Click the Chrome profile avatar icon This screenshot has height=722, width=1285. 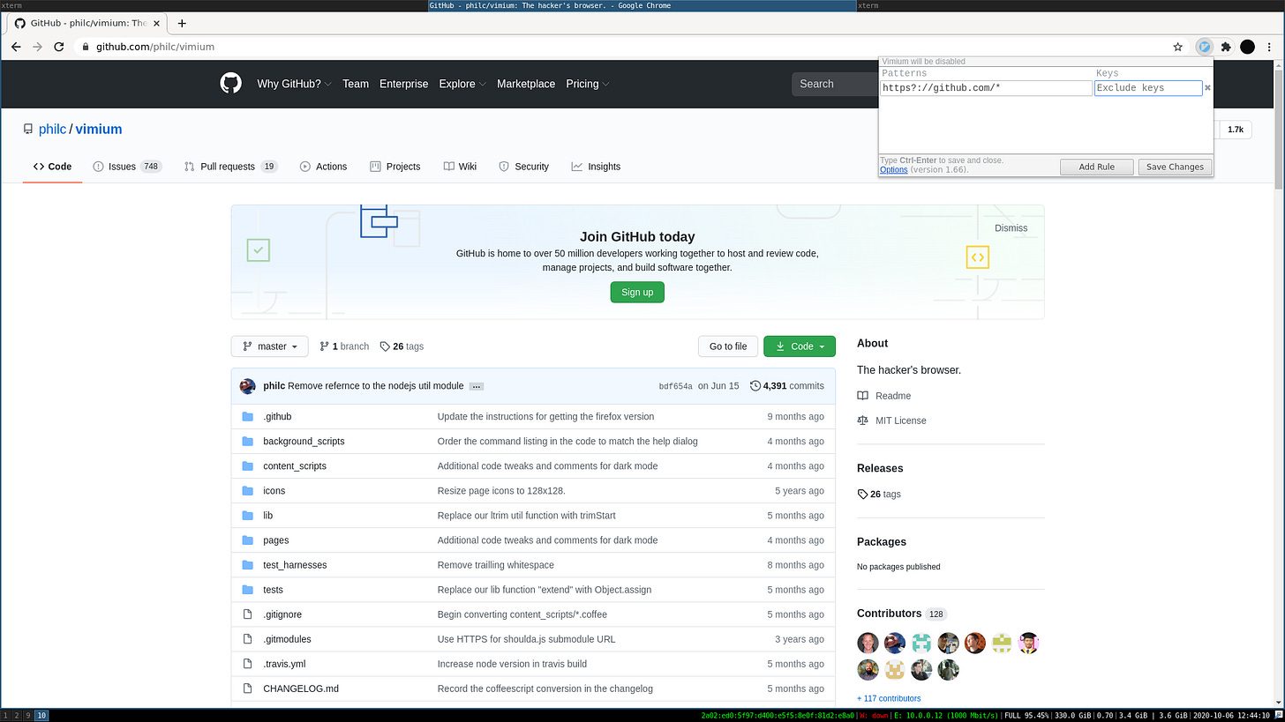(x=1247, y=47)
